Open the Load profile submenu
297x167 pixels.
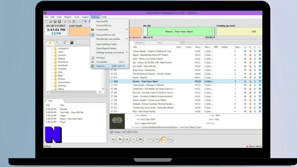[x=110, y=30]
